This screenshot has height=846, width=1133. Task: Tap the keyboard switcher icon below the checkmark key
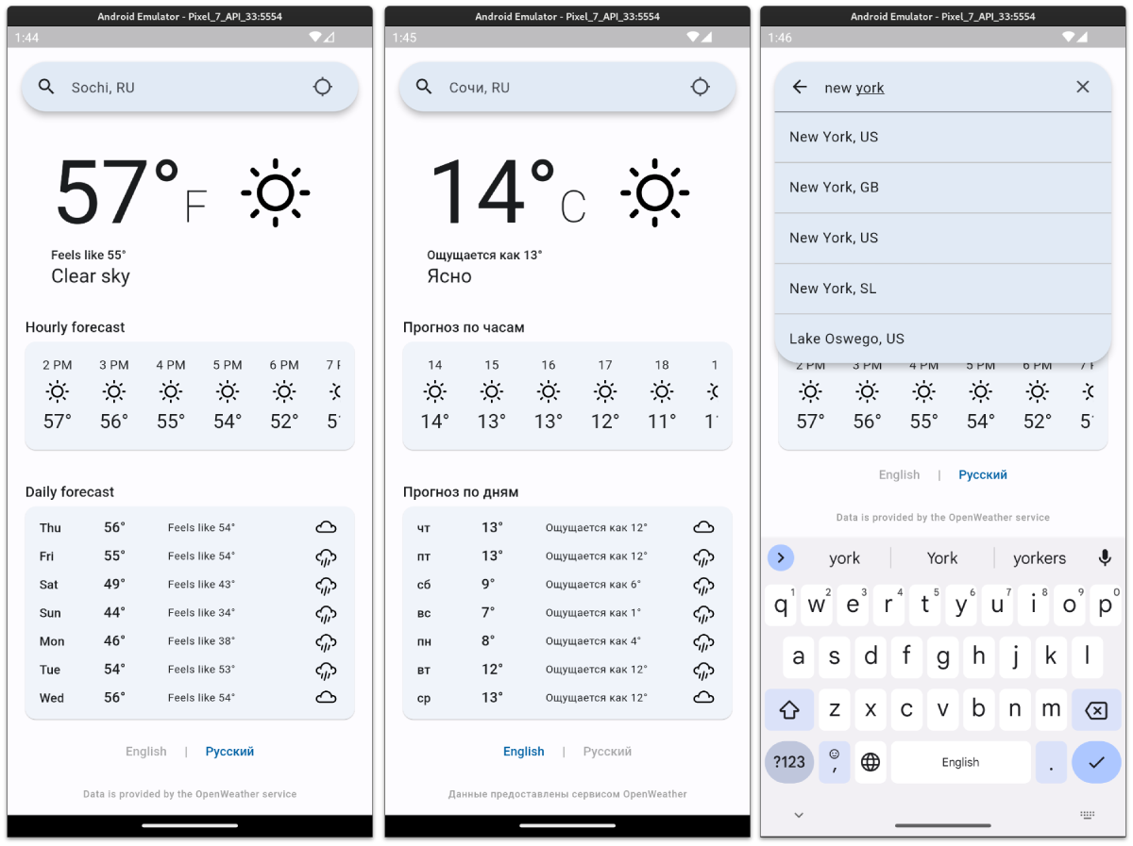click(1087, 815)
